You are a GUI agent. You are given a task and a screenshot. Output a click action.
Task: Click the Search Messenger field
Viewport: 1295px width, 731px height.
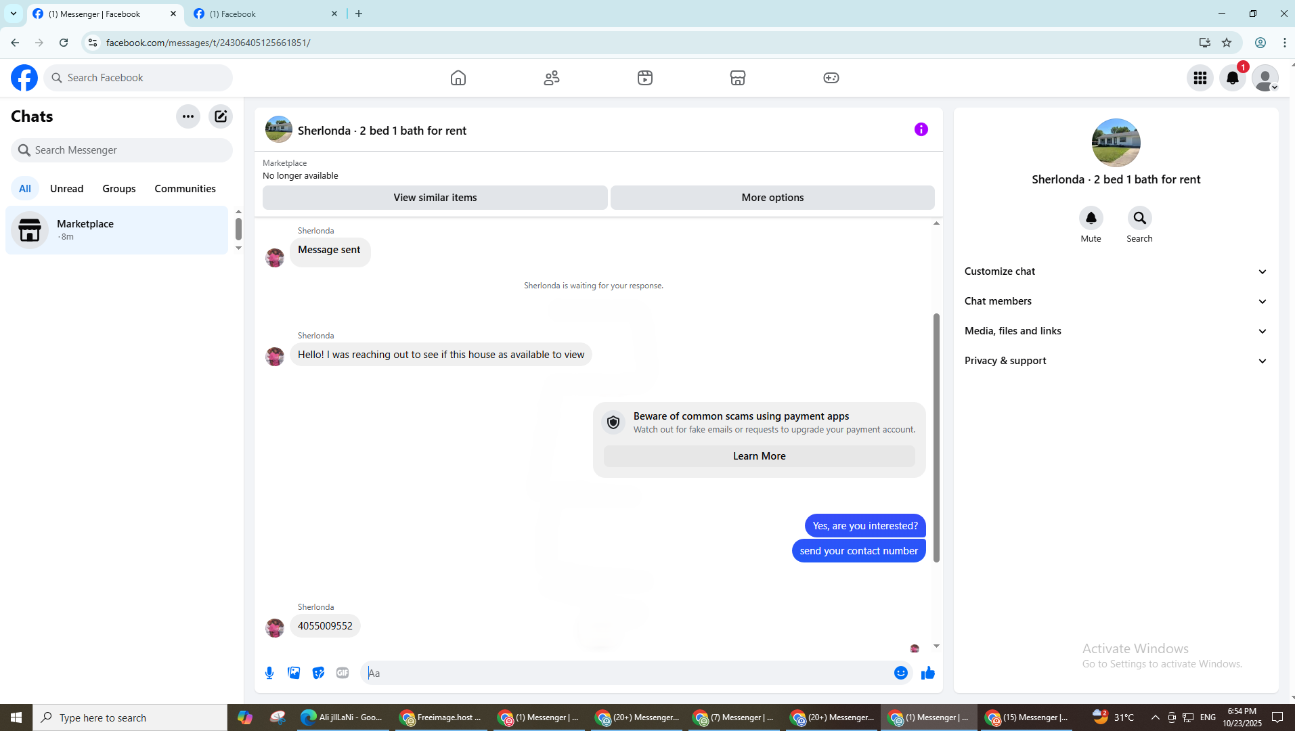click(122, 150)
